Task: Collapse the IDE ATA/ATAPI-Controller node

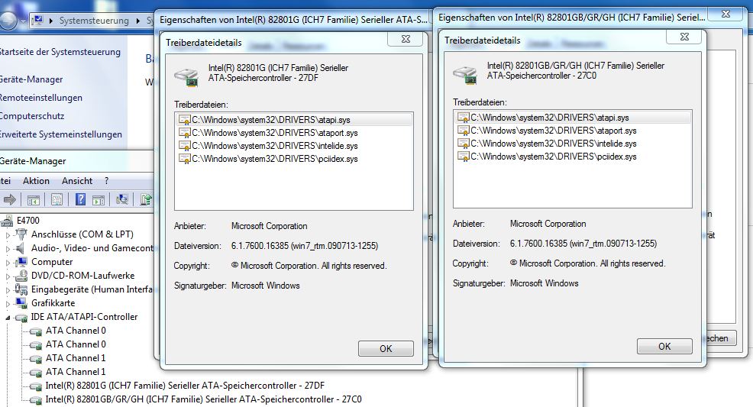Action: point(8,318)
